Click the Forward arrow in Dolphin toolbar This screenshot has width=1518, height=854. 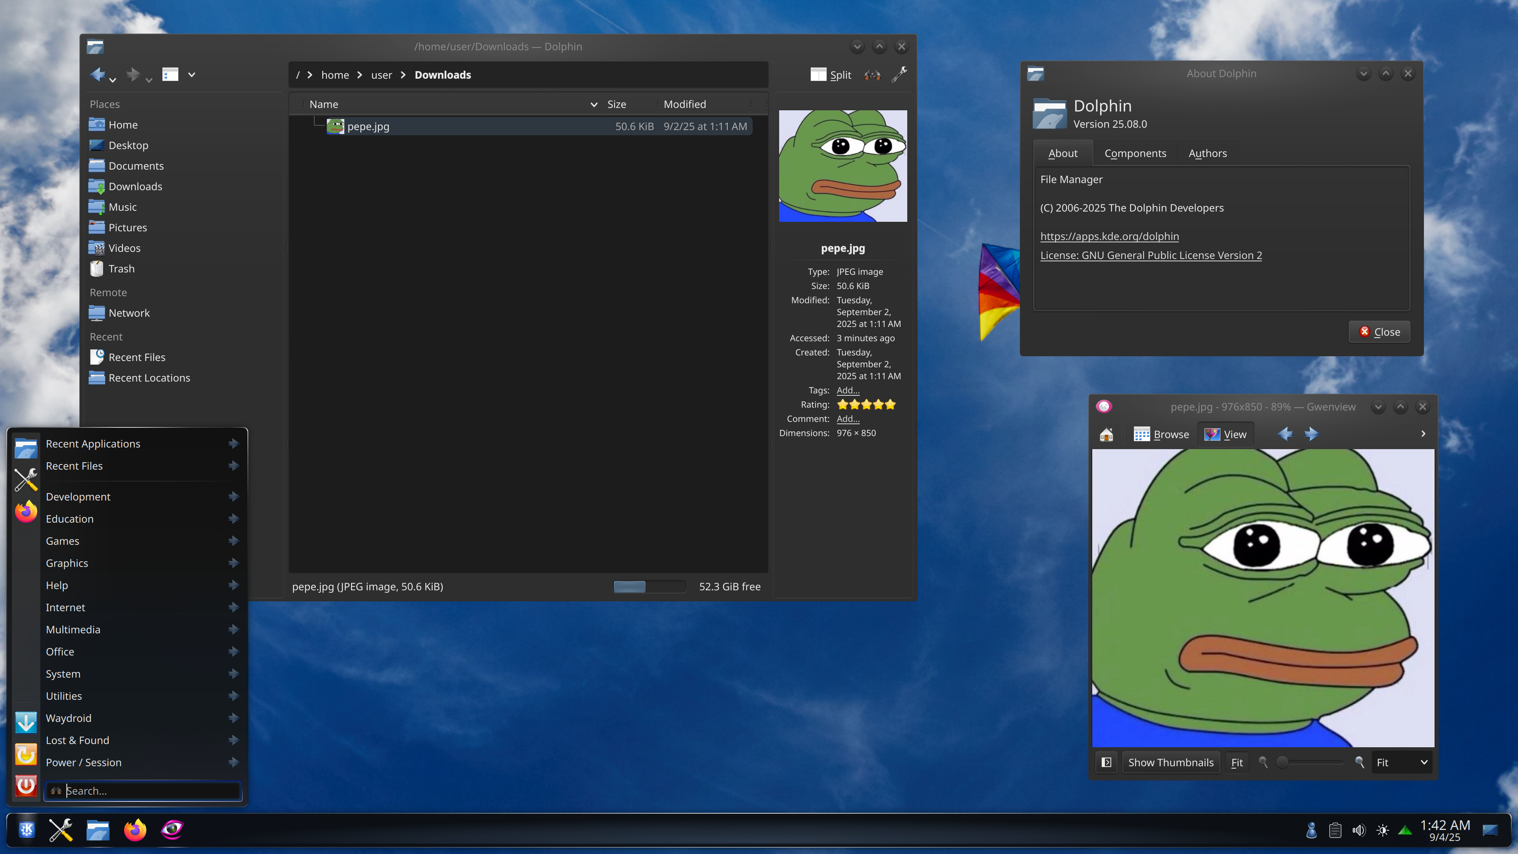(x=134, y=74)
